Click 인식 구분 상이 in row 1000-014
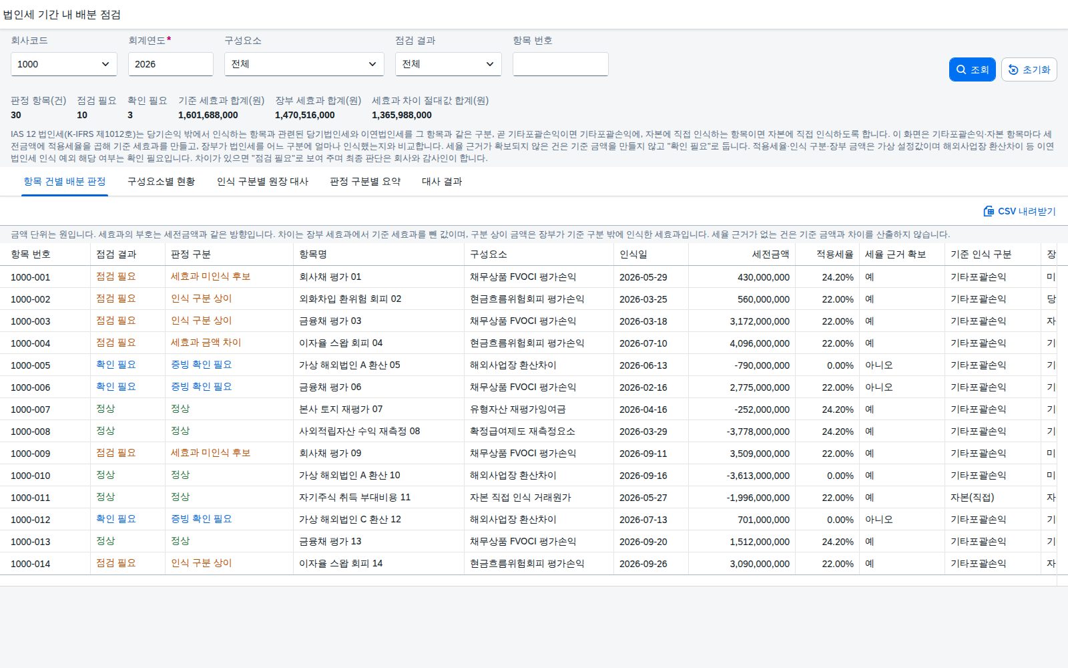The height and width of the screenshot is (668, 1068). pos(202,563)
